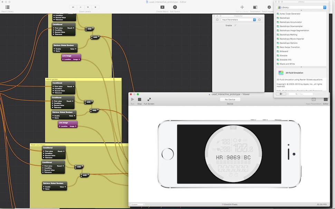Click the zoom-out minus button
335x209 pixels.
coord(80,7)
